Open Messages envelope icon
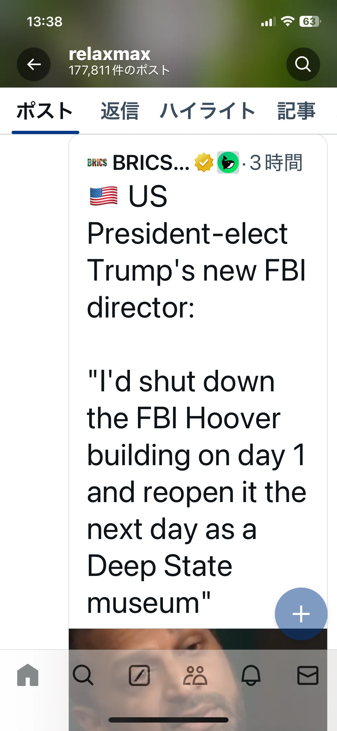Screen dimensions: 337x731 click(308, 675)
